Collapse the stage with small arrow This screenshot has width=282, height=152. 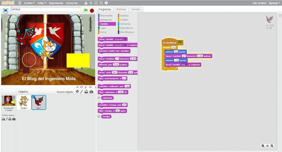96,87
